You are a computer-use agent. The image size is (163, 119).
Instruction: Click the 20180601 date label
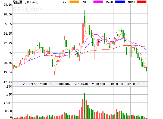tap(133, 84)
